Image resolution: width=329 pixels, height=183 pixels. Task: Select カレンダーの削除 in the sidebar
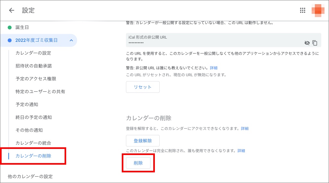[33, 156]
